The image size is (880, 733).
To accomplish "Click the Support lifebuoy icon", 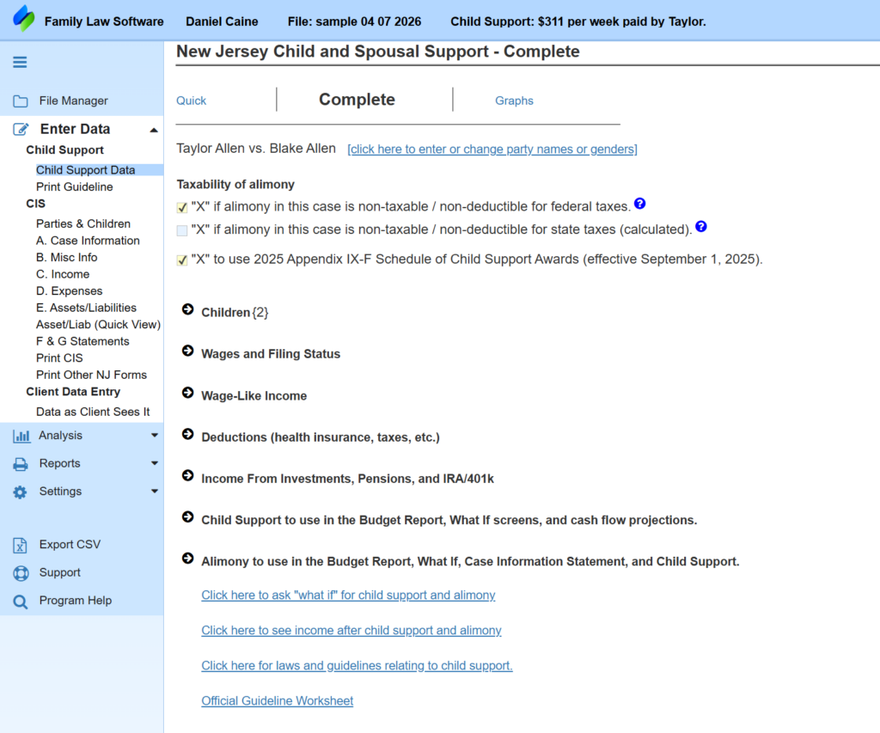I will (x=21, y=573).
